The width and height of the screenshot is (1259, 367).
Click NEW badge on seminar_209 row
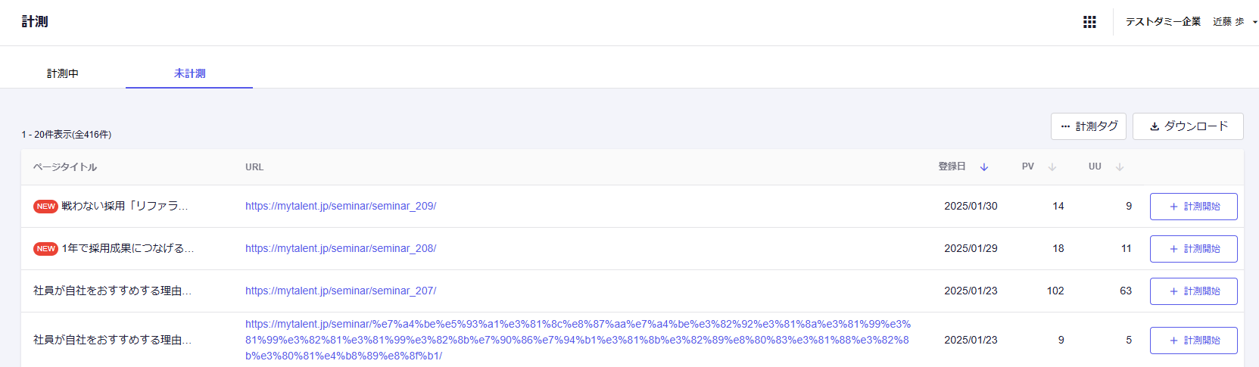(45, 207)
